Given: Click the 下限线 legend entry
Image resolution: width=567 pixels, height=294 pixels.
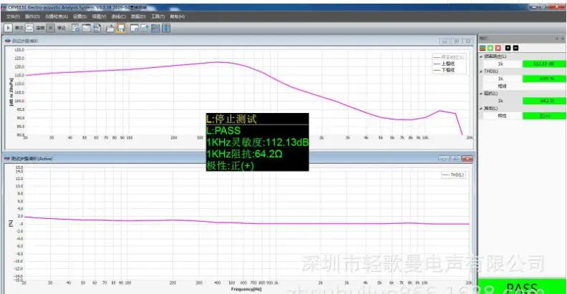Looking at the screenshot, I should 445,69.
